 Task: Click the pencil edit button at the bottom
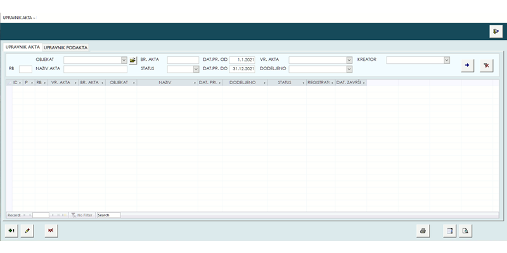27,231
